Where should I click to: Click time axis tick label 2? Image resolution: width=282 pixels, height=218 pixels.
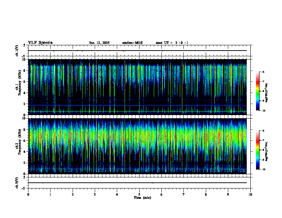[73, 194]
